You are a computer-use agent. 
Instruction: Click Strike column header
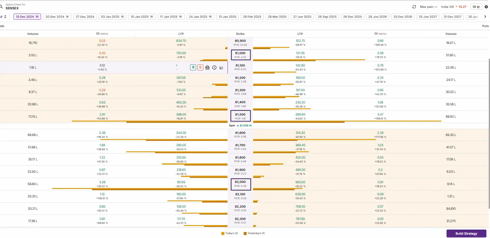(240, 34)
